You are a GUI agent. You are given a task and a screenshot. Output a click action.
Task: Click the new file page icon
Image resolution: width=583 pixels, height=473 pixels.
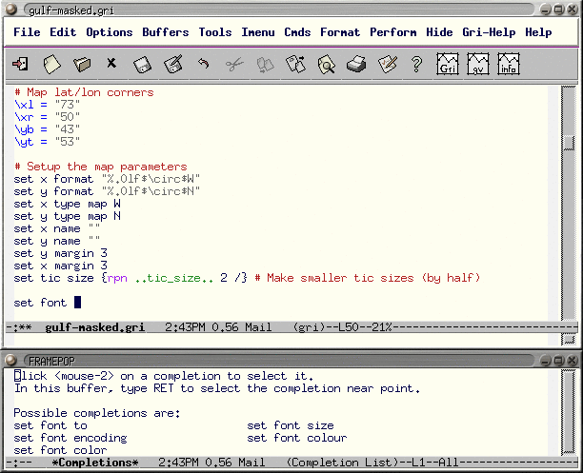(51, 64)
